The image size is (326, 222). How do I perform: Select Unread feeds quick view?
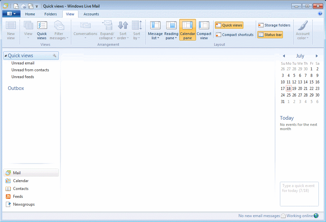pos(23,77)
